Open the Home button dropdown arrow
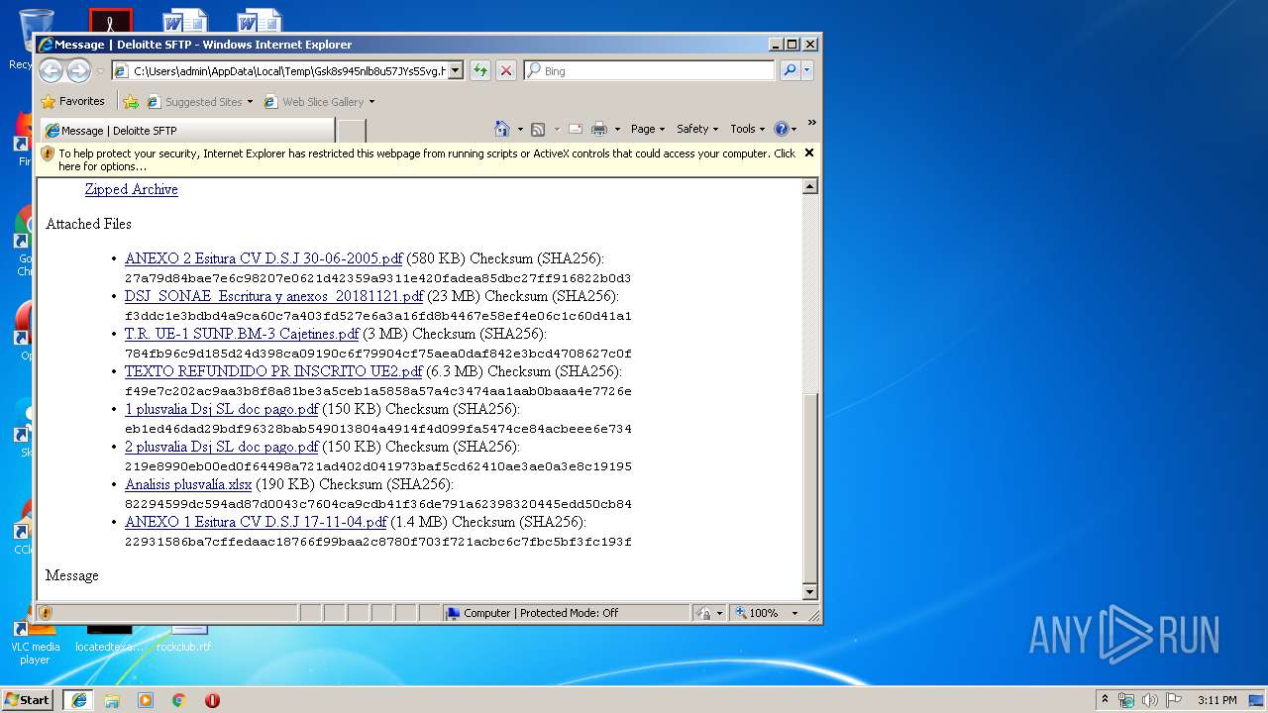Screen dimensions: 1268x713 [518, 129]
